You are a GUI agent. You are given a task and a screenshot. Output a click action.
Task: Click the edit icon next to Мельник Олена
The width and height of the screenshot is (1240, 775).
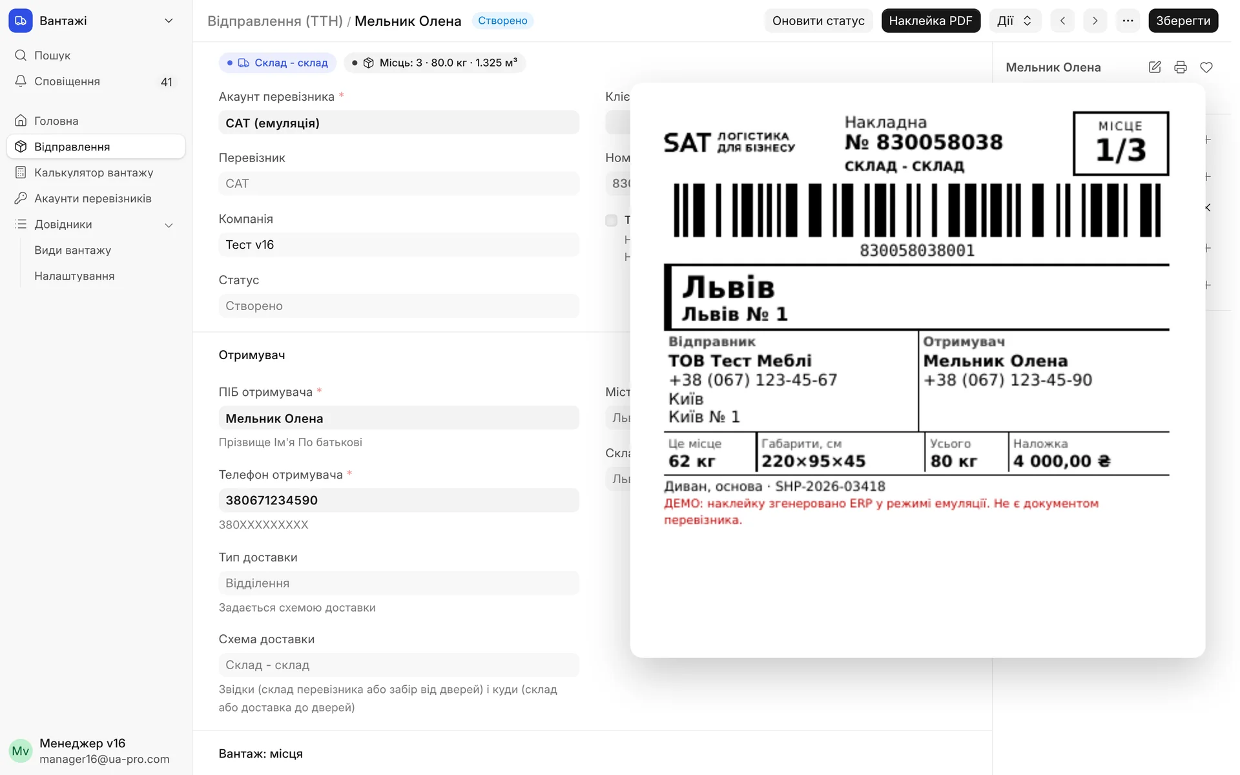1155,67
